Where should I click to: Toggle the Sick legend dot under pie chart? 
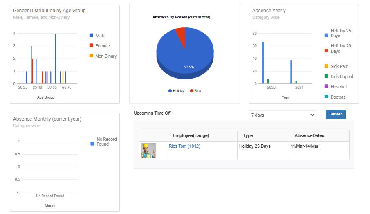click(192, 91)
